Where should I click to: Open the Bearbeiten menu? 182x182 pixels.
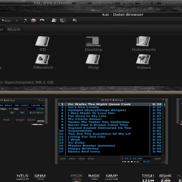(104, 3)
